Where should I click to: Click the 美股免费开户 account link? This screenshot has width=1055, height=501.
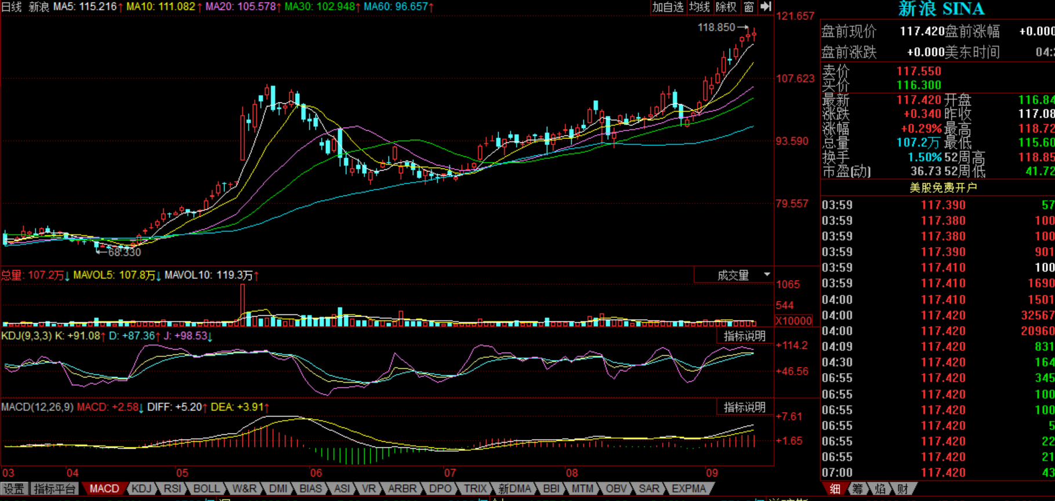coord(943,188)
